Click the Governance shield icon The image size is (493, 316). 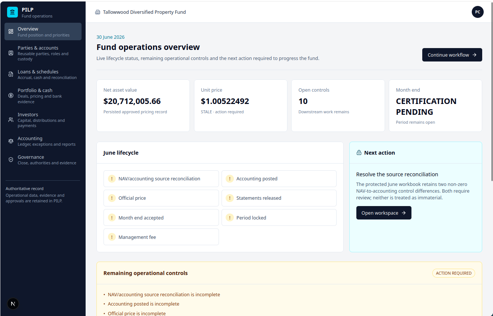[11, 160]
